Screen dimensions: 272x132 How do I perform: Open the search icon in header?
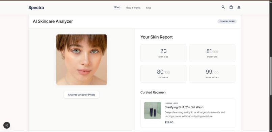[223, 7]
